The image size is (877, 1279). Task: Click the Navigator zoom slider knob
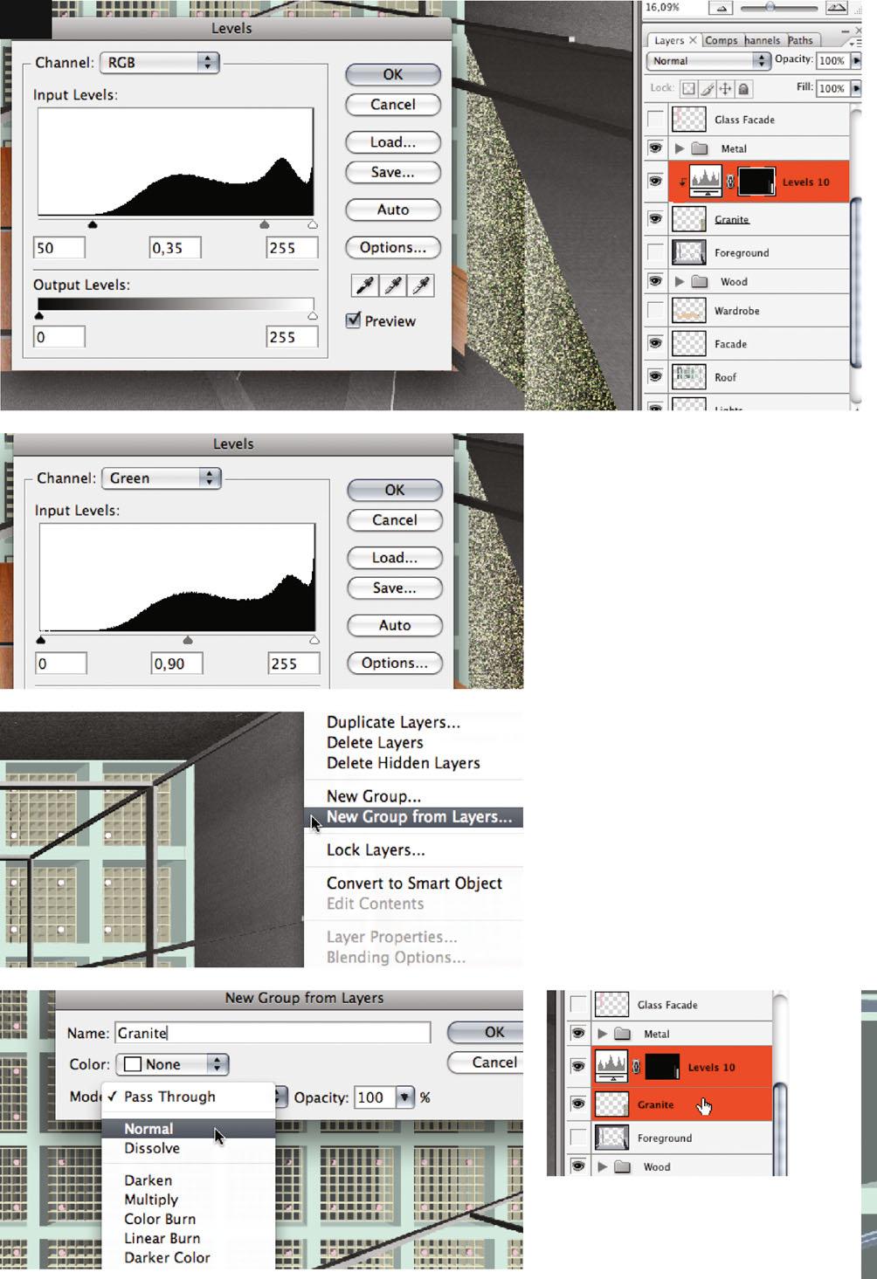point(770,7)
